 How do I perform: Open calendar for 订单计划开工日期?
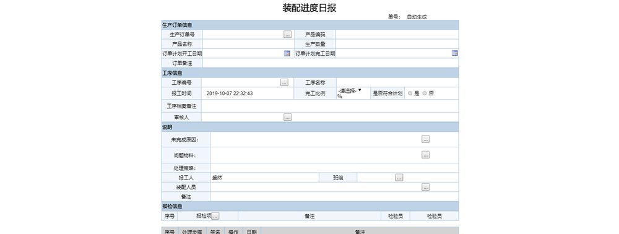click(287, 53)
